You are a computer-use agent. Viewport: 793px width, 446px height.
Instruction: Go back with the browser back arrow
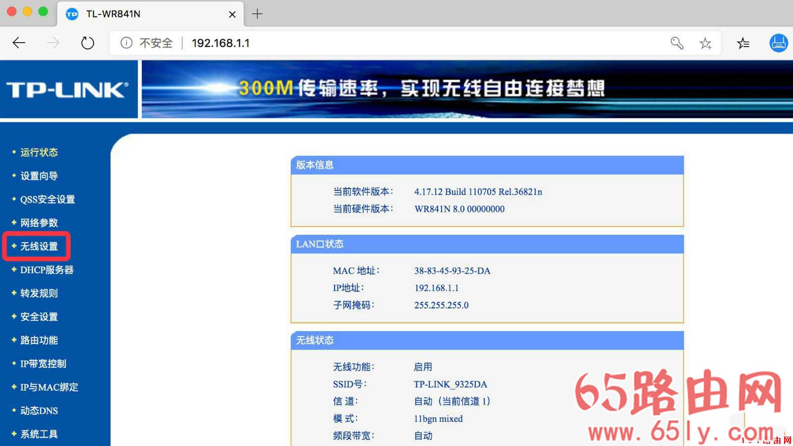19,43
